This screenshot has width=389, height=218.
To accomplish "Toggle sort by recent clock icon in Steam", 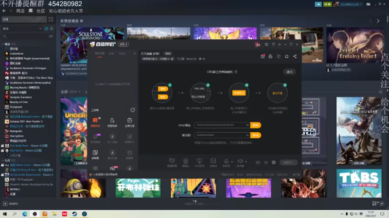I will 46,29.
